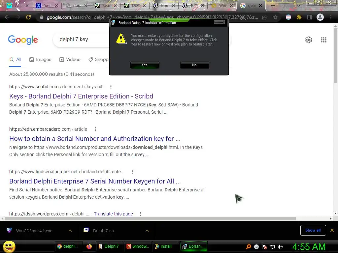
Task: Open Borland Delphi Enterprise 7 Serial Number Keygen result
Action: pyautogui.click(x=95, y=181)
